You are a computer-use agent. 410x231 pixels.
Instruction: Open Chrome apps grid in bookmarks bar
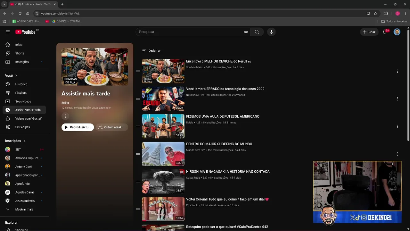tap(4, 21)
